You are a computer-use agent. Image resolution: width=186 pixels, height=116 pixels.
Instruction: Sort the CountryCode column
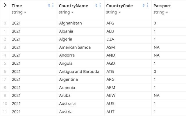click(x=144, y=6)
